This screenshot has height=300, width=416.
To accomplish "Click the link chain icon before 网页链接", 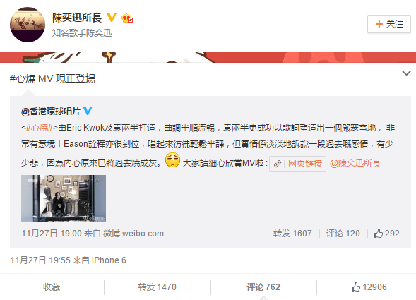I will click(278, 164).
